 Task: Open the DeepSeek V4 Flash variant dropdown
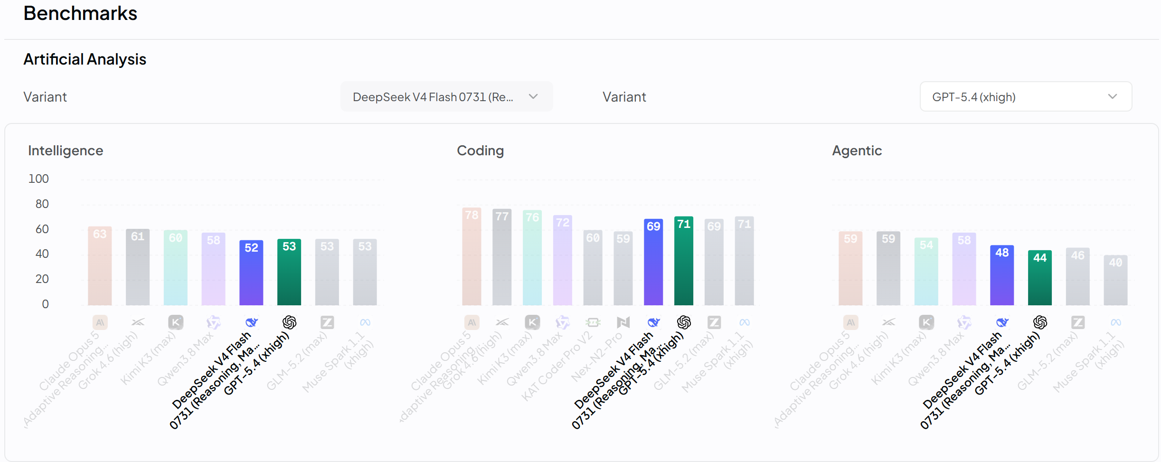[x=446, y=97]
